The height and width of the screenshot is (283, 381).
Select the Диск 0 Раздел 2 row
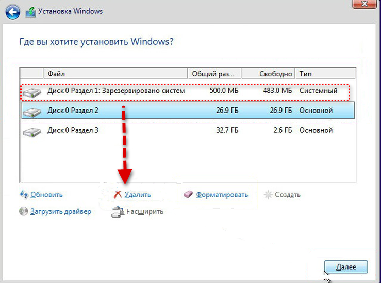[x=188, y=110]
